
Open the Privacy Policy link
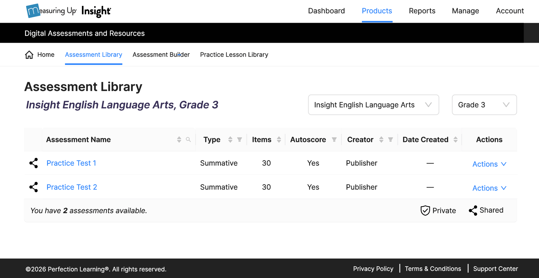coord(373,269)
